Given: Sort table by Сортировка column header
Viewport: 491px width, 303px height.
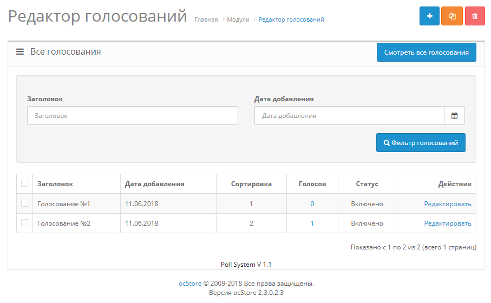Looking at the screenshot, I should [251, 184].
